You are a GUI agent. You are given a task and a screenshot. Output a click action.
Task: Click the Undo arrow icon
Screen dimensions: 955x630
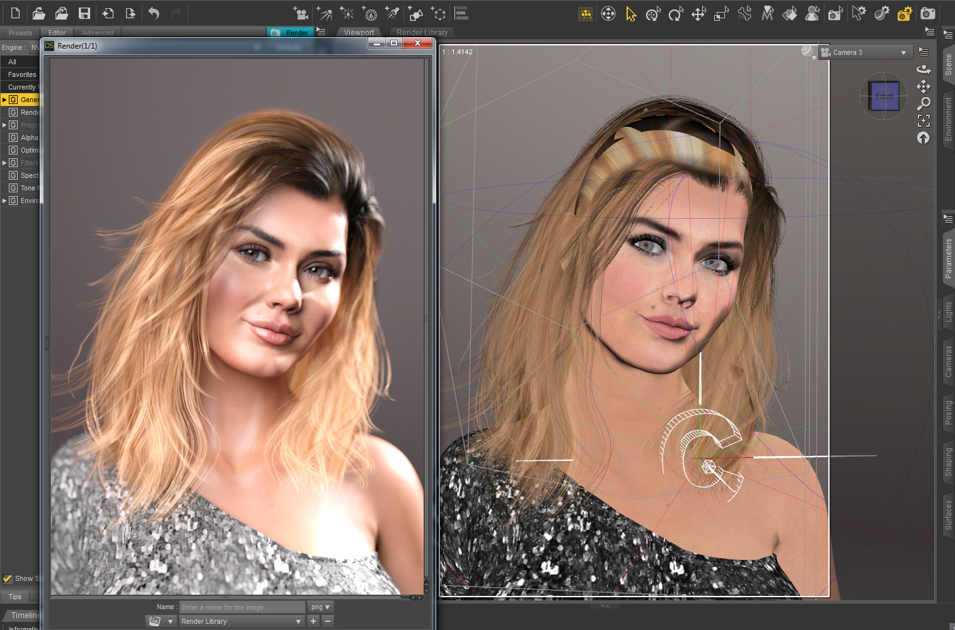154,13
